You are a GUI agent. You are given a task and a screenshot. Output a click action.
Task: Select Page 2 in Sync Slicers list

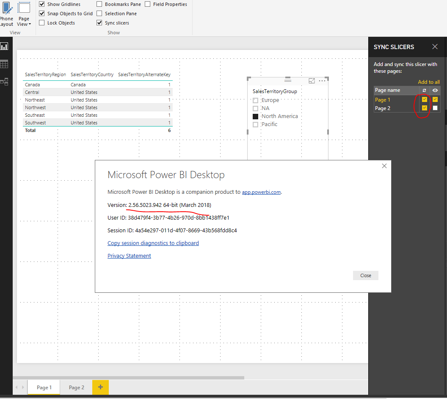tap(383, 108)
